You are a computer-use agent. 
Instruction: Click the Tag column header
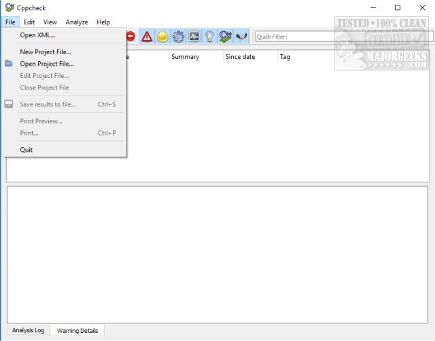(285, 57)
